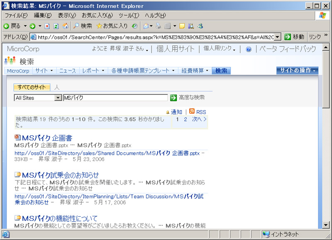Open the RSS feed icon link

(192, 111)
